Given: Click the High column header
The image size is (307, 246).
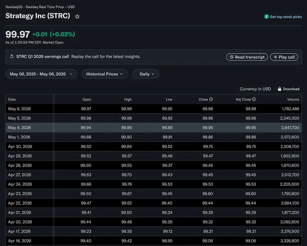Looking at the screenshot, I should coord(128,99).
